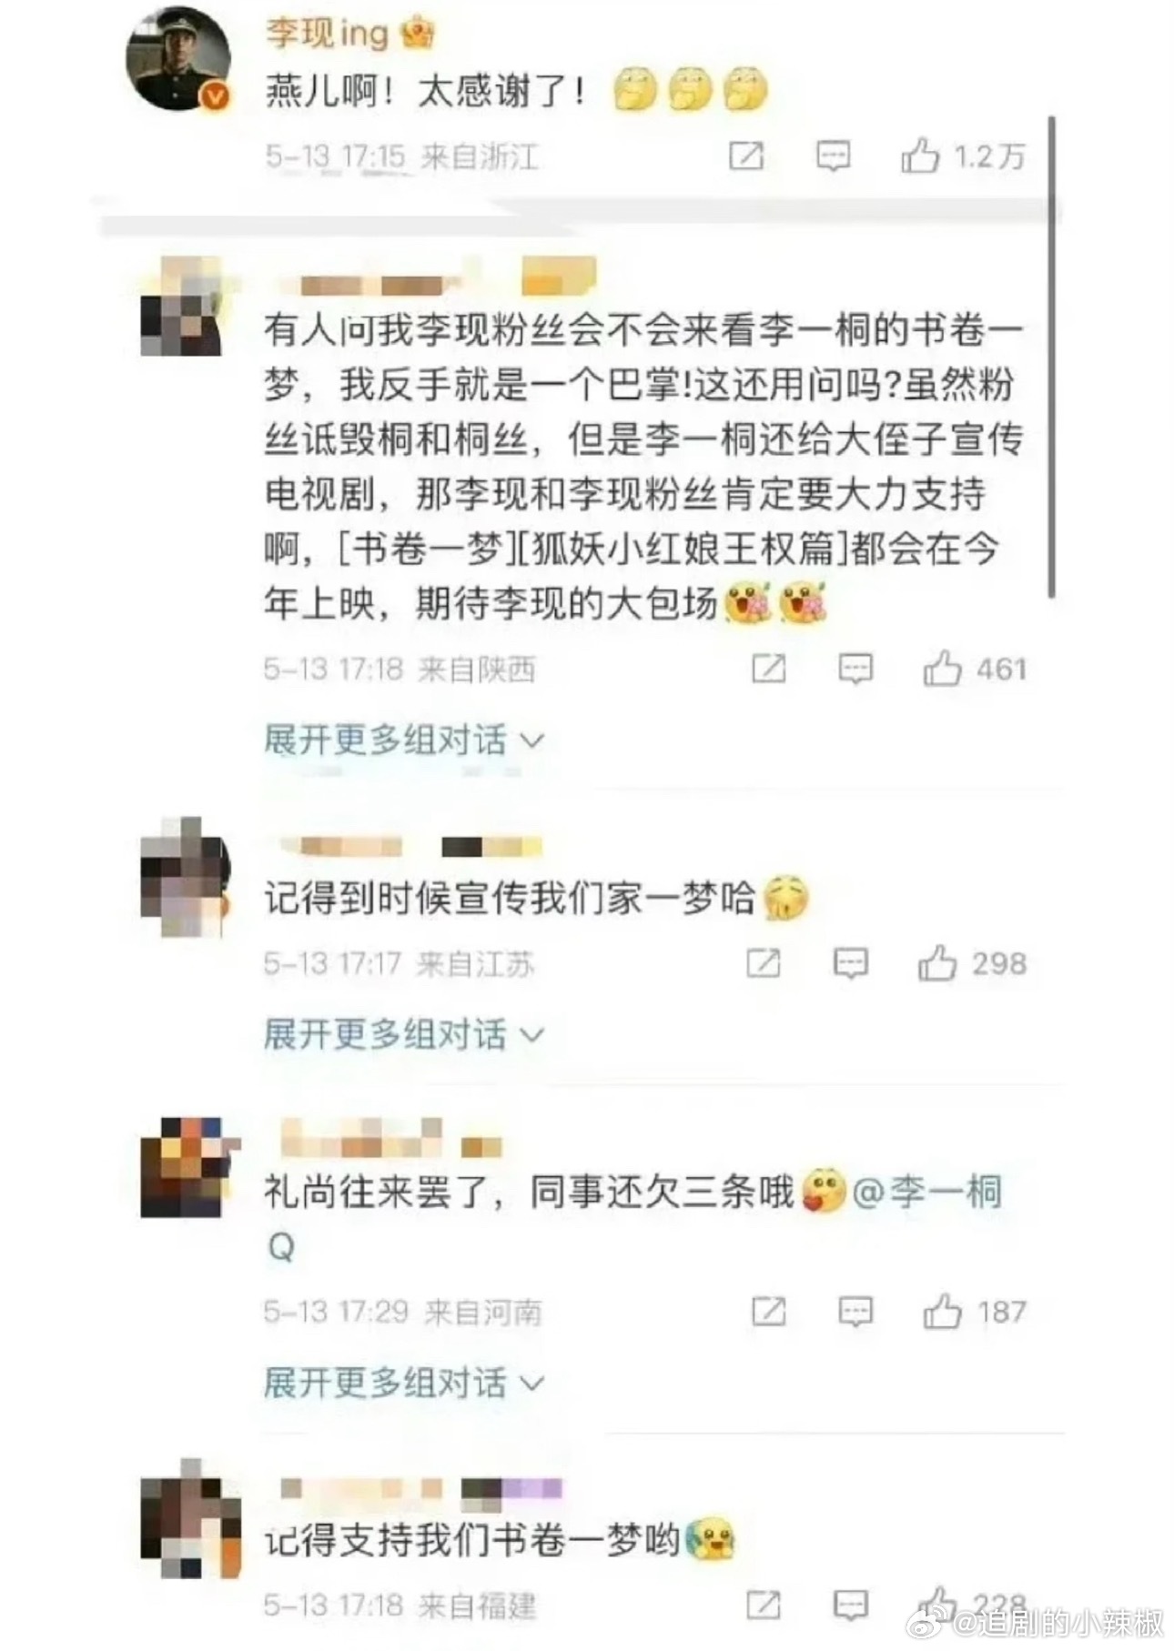Open 李现ing's profile name
1174x1651 pixels.
pos(327,34)
